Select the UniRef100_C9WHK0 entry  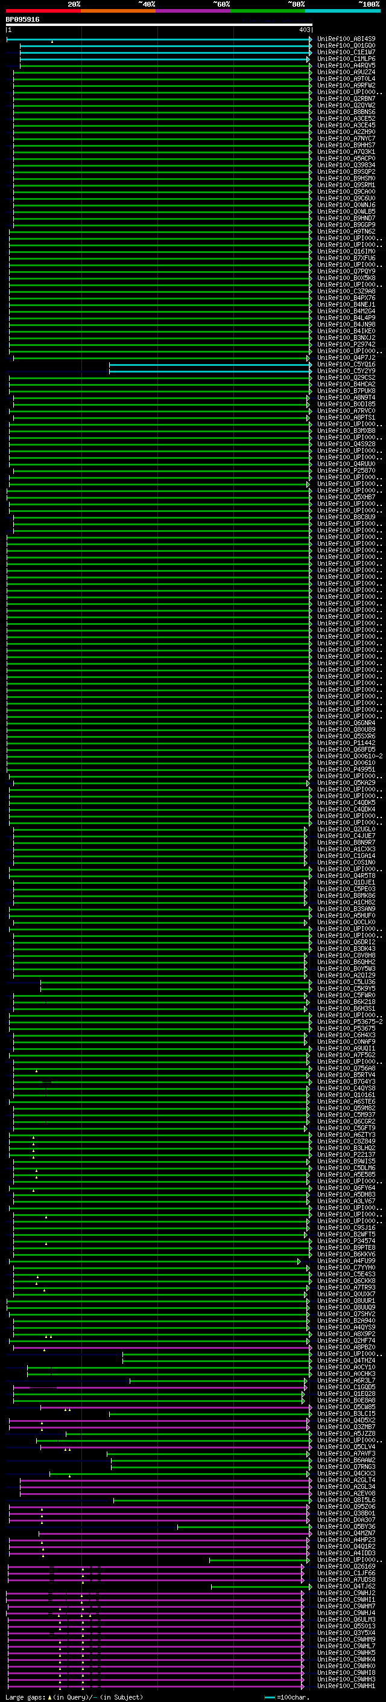[346, 1666]
